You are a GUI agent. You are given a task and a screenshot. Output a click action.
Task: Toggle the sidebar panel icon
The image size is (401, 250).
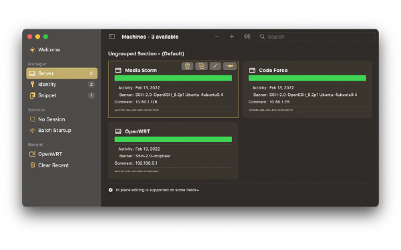pyautogui.click(x=112, y=37)
